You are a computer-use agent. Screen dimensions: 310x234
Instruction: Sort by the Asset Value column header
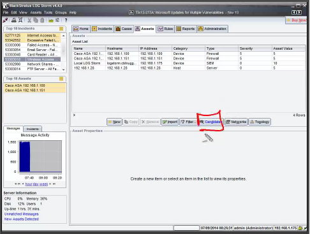(288, 48)
